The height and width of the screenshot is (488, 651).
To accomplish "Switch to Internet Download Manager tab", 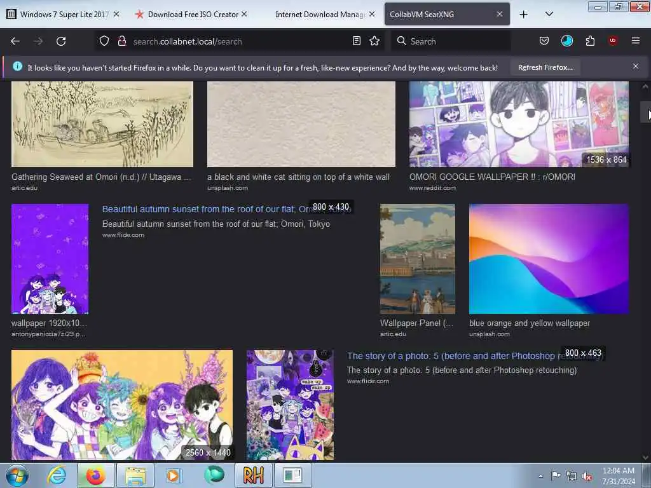I will [x=320, y=15].
